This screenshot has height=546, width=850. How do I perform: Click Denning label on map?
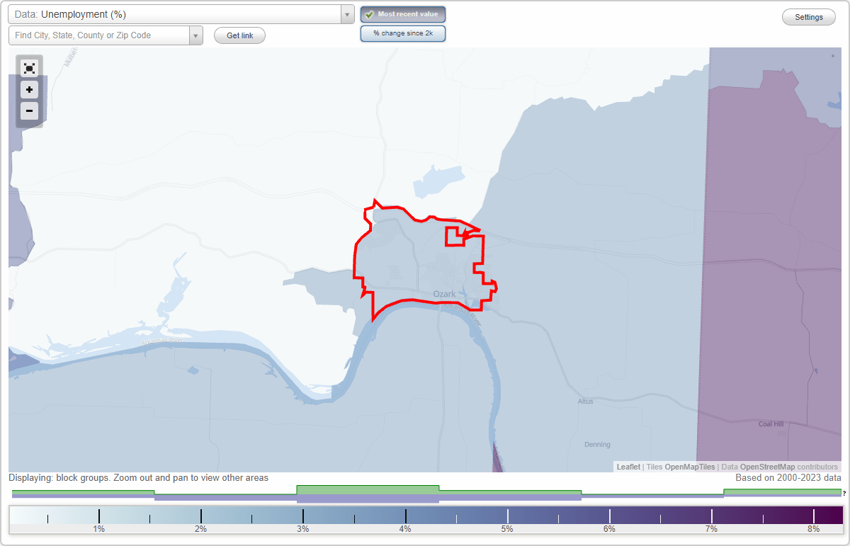(597, 445)
